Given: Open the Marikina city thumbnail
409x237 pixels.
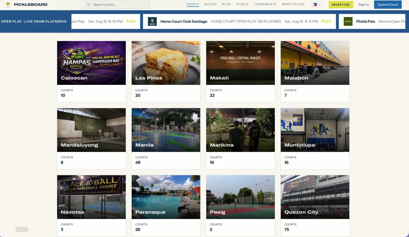Looking at the screenshot, I should (241, 130).
